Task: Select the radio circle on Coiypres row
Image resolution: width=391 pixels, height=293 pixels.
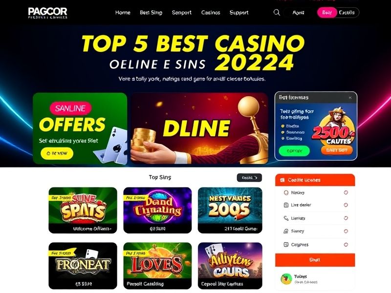Action: (x=346, y=245)
